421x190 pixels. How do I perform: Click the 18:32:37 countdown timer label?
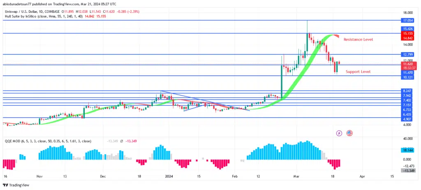409,68
